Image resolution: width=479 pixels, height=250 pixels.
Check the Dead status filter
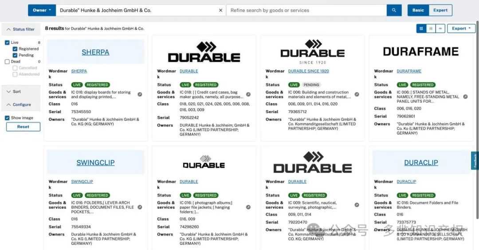coord(7,62)
